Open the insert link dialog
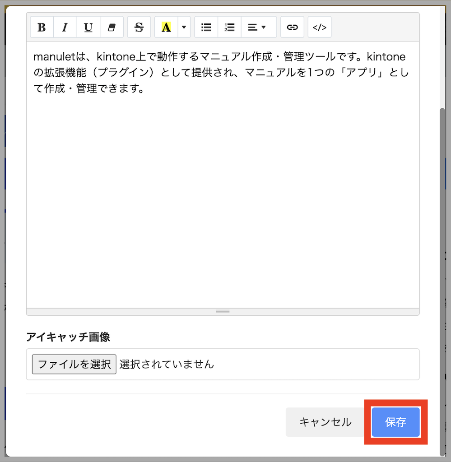 (x=293, y=27)
